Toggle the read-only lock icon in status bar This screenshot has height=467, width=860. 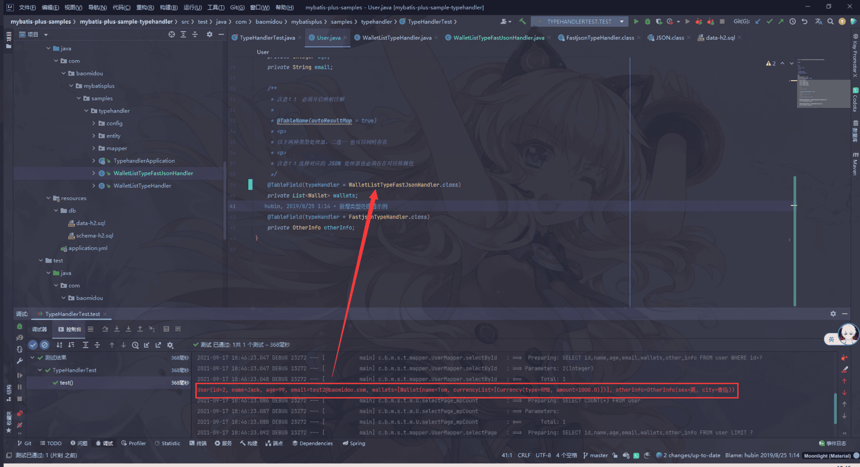pyautogui.click(x=615, y=455)
